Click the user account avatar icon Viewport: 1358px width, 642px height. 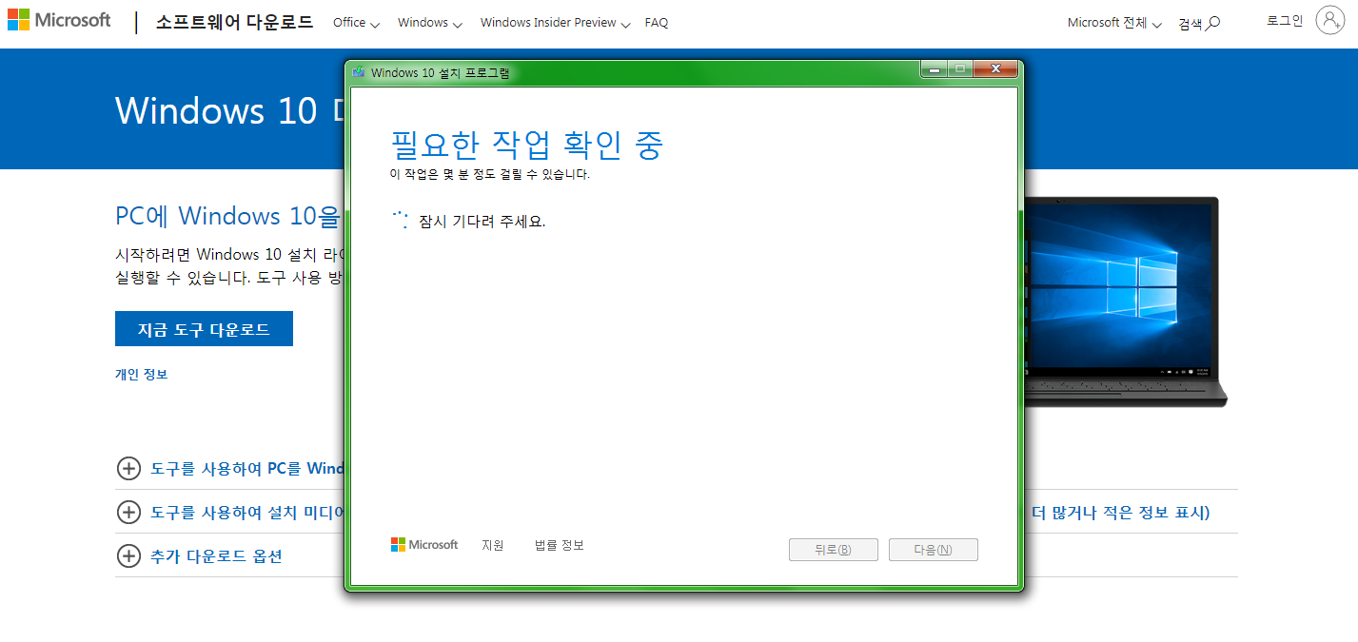click(x=1329, y=20)
